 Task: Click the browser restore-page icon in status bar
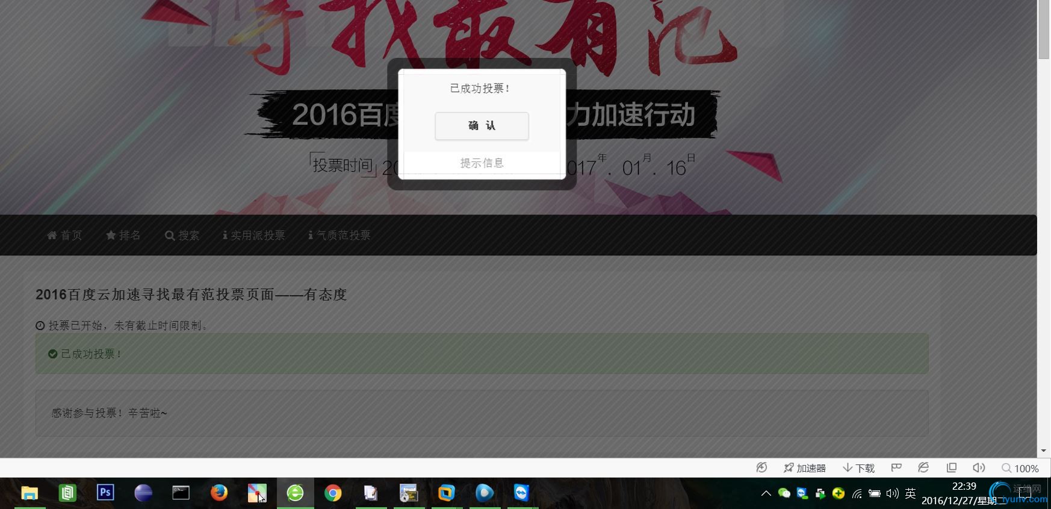[x=761, y=468]
